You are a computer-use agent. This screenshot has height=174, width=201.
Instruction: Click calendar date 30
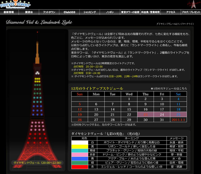point(146,120)
